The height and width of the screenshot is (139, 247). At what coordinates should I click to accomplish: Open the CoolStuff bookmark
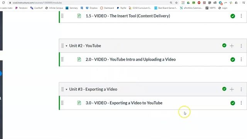click(37, 8)
